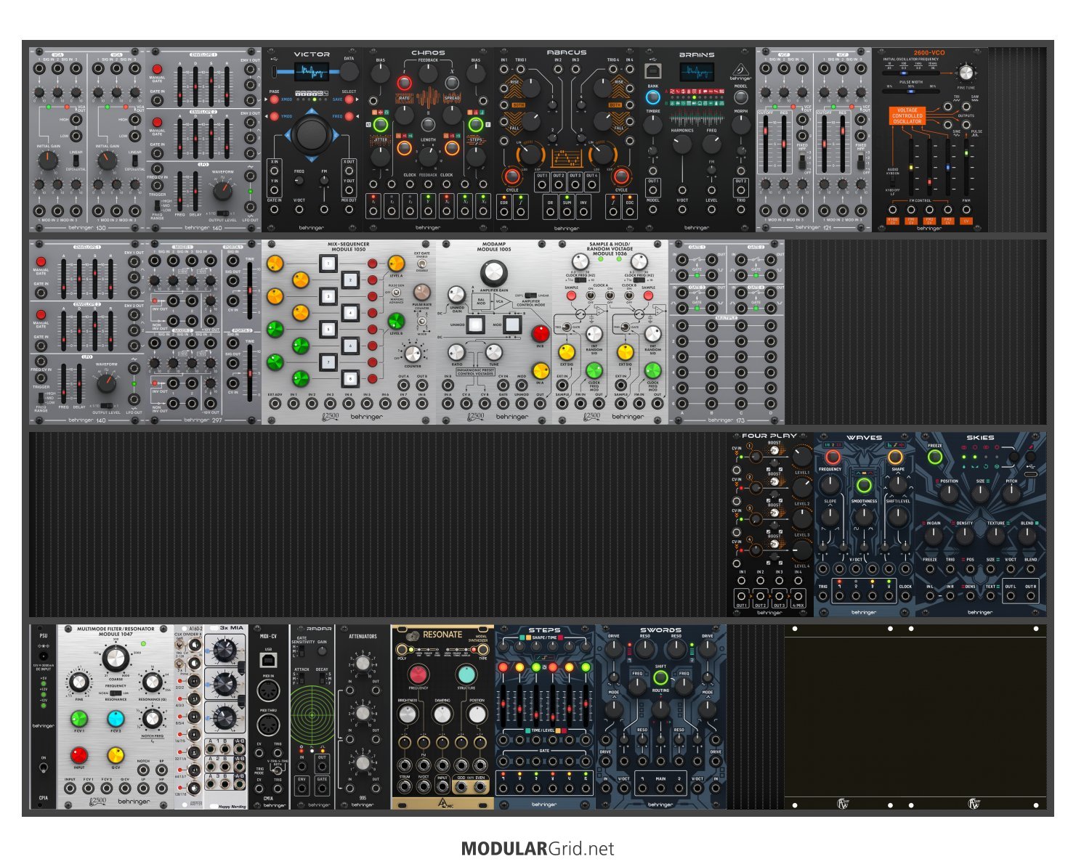Flip the Linear/Exponential switch on left VCA 130
Viewport: 1076px width, 864px height.
pyautogui.click(x=76, y=162)
